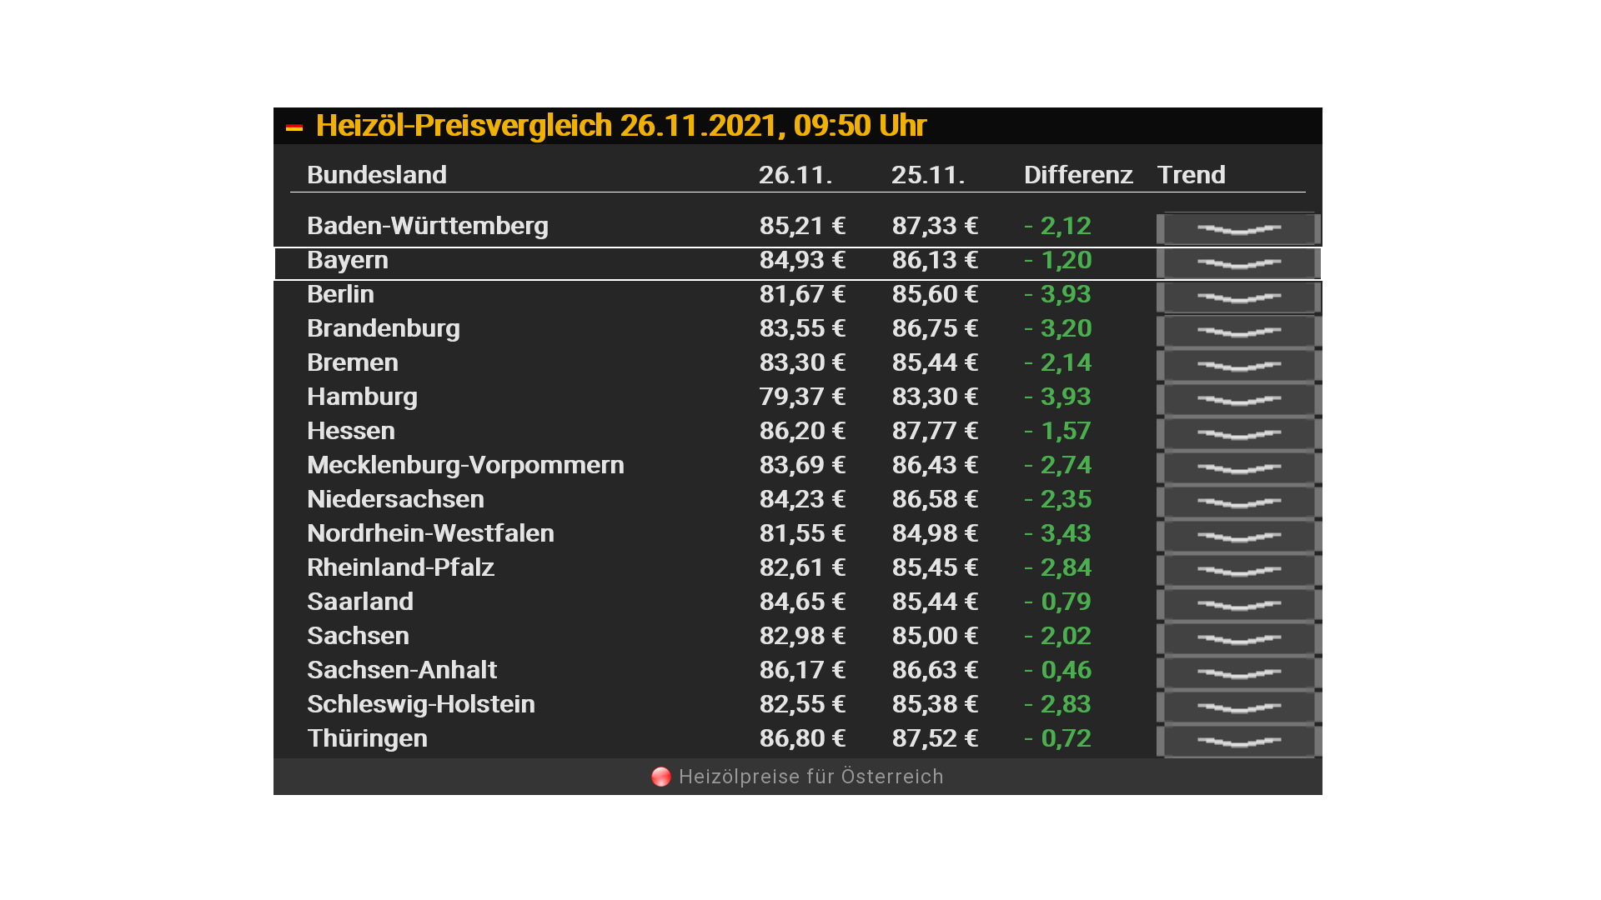The width and height of the screenshot is (1601, 900).
Task: Click the Differenz column header
Action: coord(1077,175)
